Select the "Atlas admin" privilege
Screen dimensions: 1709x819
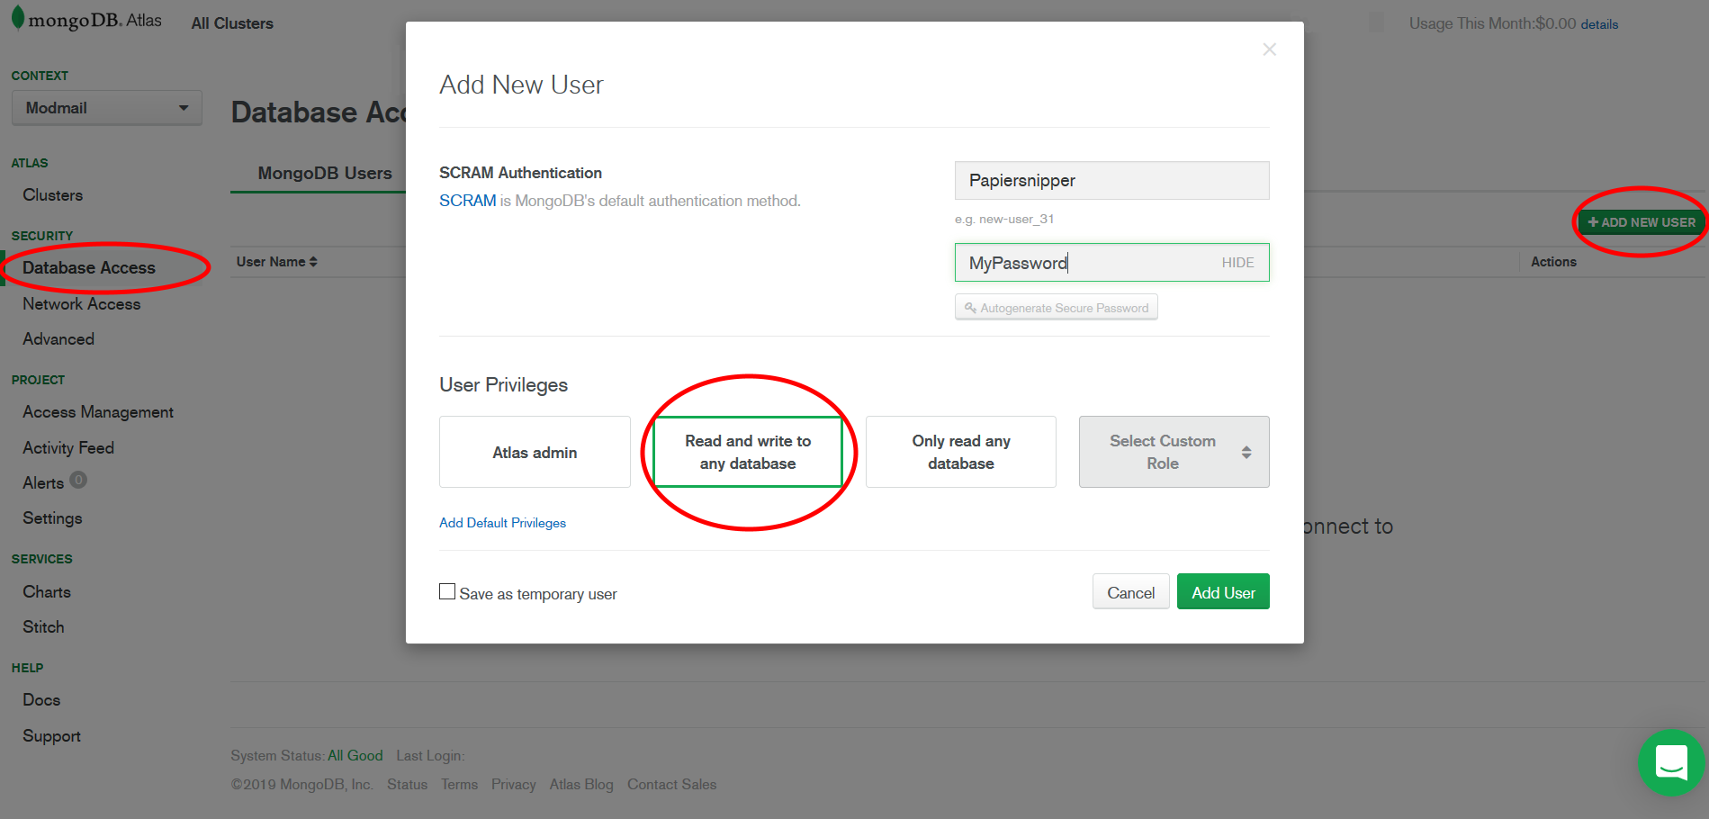click(535, 452)
